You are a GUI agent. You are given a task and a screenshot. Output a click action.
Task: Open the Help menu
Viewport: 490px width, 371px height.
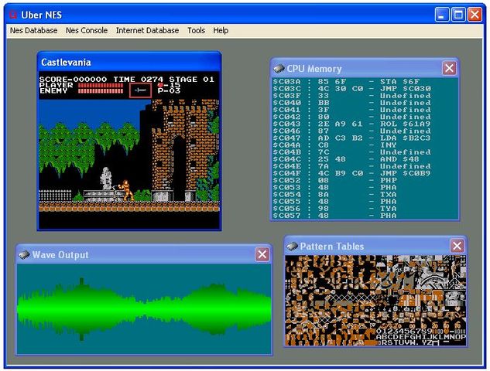coord(221,31)
